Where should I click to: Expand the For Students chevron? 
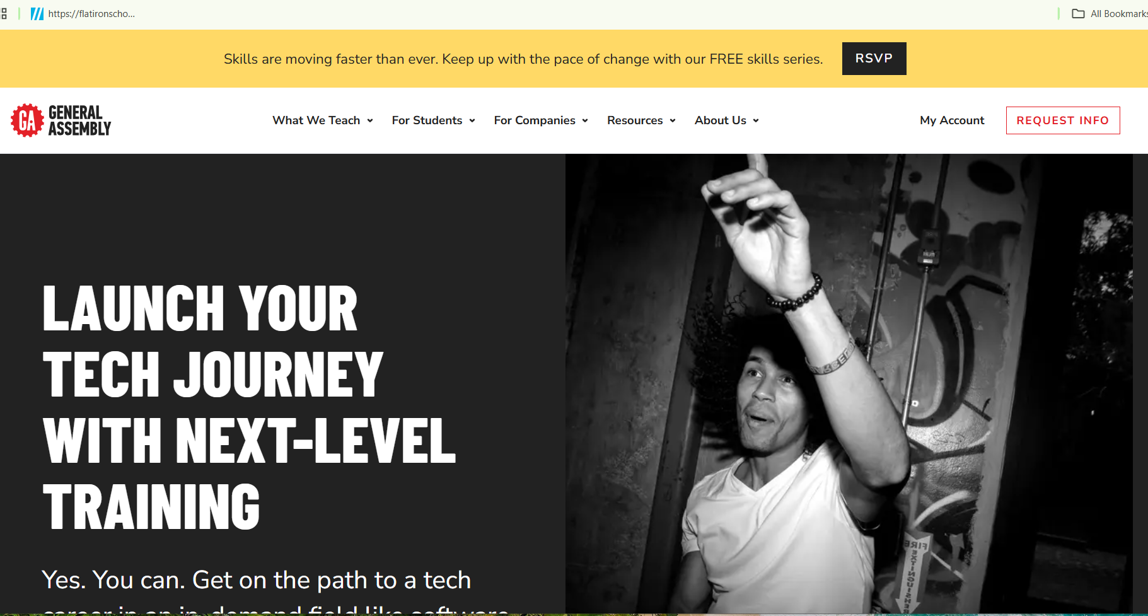pos(472,121)
